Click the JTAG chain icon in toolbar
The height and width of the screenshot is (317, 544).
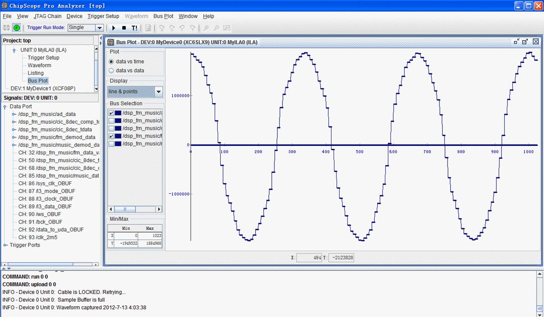click(6, 28)
